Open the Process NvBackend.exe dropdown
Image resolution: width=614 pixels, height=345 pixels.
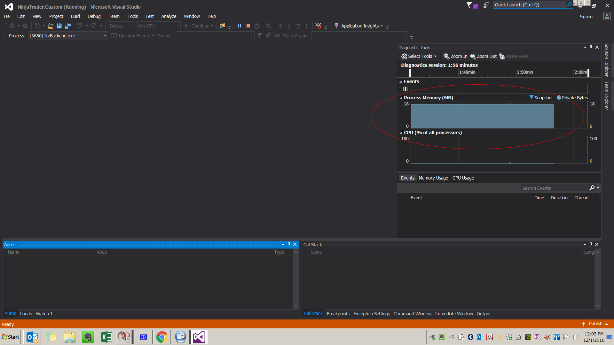tap(105, 36)
